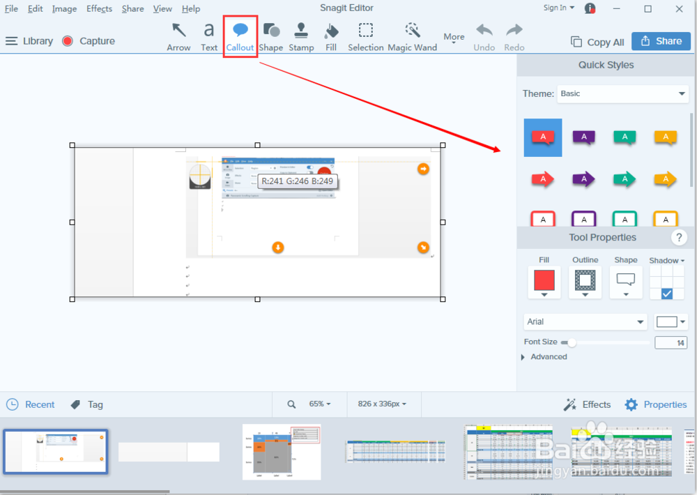Choose the purple speech bubble quick style
The width and height of the screenshot is (697, 495).
(x=583, y=137)
